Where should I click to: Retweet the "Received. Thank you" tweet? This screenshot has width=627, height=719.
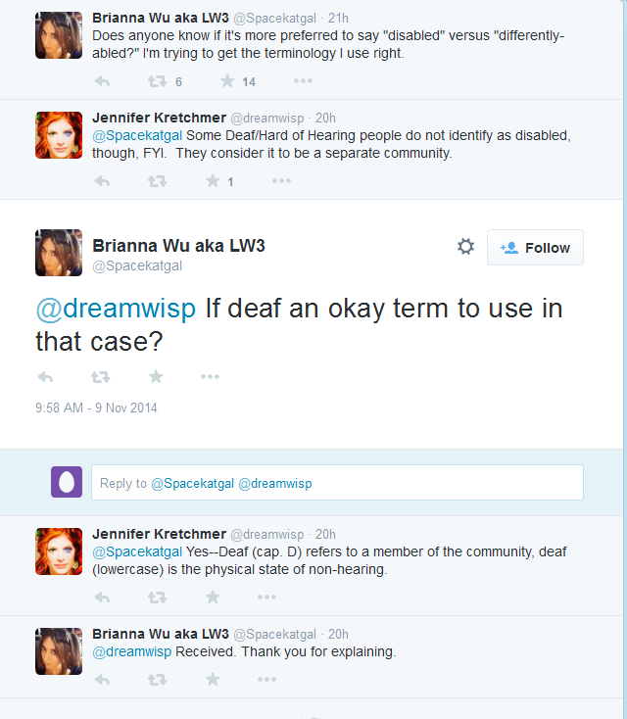click(x=157, y=680)
